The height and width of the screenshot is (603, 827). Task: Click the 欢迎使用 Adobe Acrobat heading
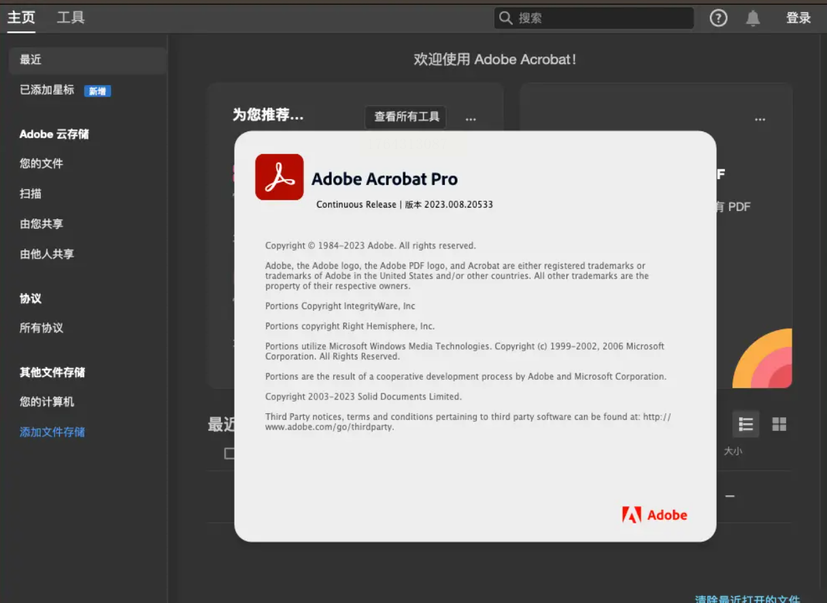[495, 59]
